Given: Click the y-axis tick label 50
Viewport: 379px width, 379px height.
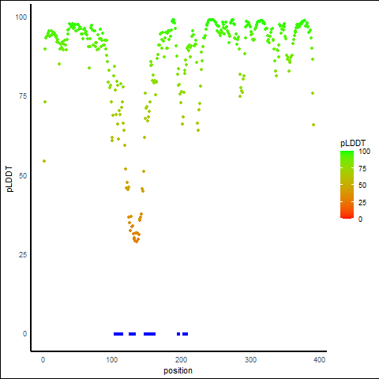Looking at the screenshot, I should 23,176.
